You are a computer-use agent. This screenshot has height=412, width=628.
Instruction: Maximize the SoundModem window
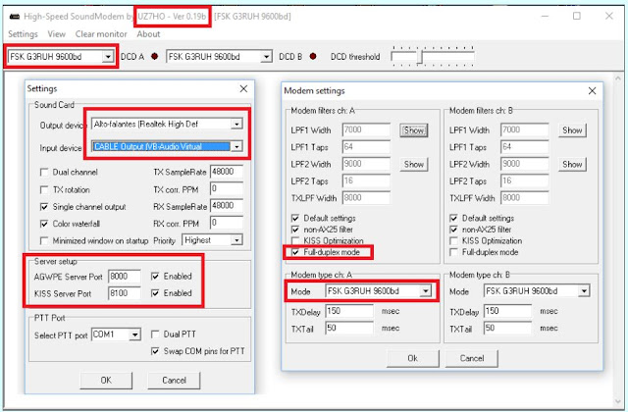(x=577, y=16)
